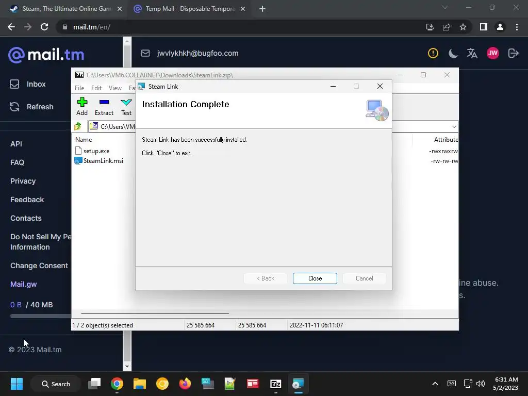Viewport: 528px width, 396px height.
Task: Open the Edit menu in 7-Zip
Action: coord(96,88)
